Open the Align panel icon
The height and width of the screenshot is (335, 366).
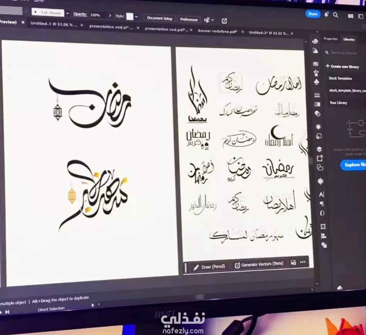pos(324,236)
